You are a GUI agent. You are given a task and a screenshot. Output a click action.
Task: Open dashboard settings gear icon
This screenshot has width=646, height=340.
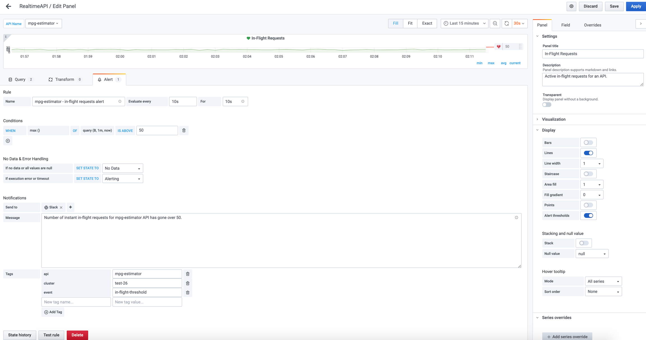coord(571,6)
